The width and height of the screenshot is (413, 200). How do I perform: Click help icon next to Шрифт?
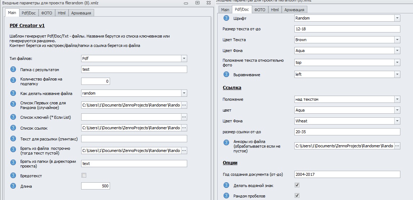[227, 18]
